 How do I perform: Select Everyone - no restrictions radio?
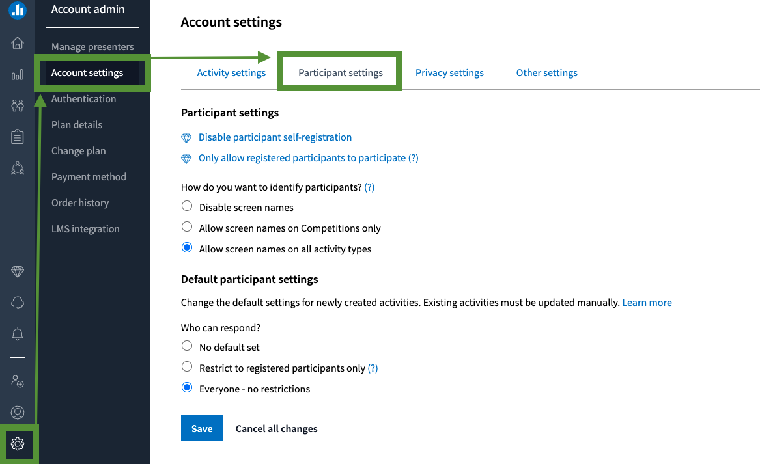187,387
